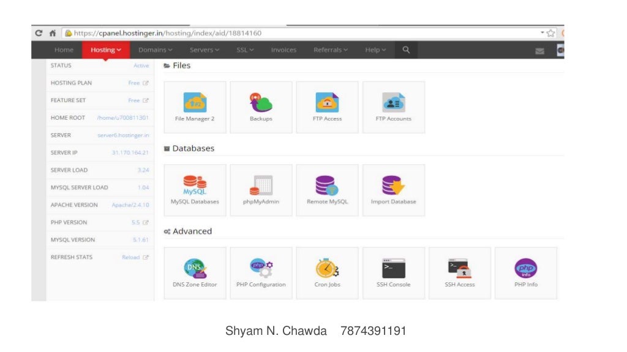The image size is (627, 352).
Task: Click MySQL server load value 1.04
Action: pos(143,188)
